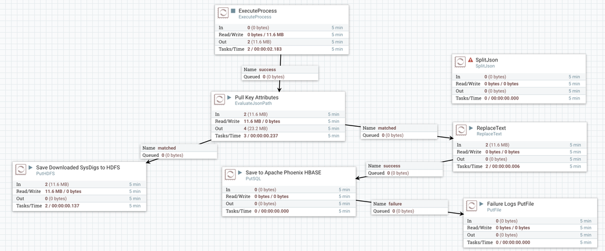
Task: Select the Failure Logs PutFile title
Action: click(x=511, y=204)
